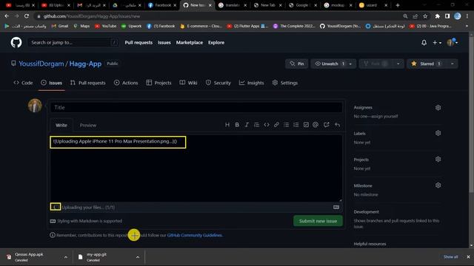Open the Labels gear settings
The height and width of the screenshot is (266, 474).
pos(438,133)
